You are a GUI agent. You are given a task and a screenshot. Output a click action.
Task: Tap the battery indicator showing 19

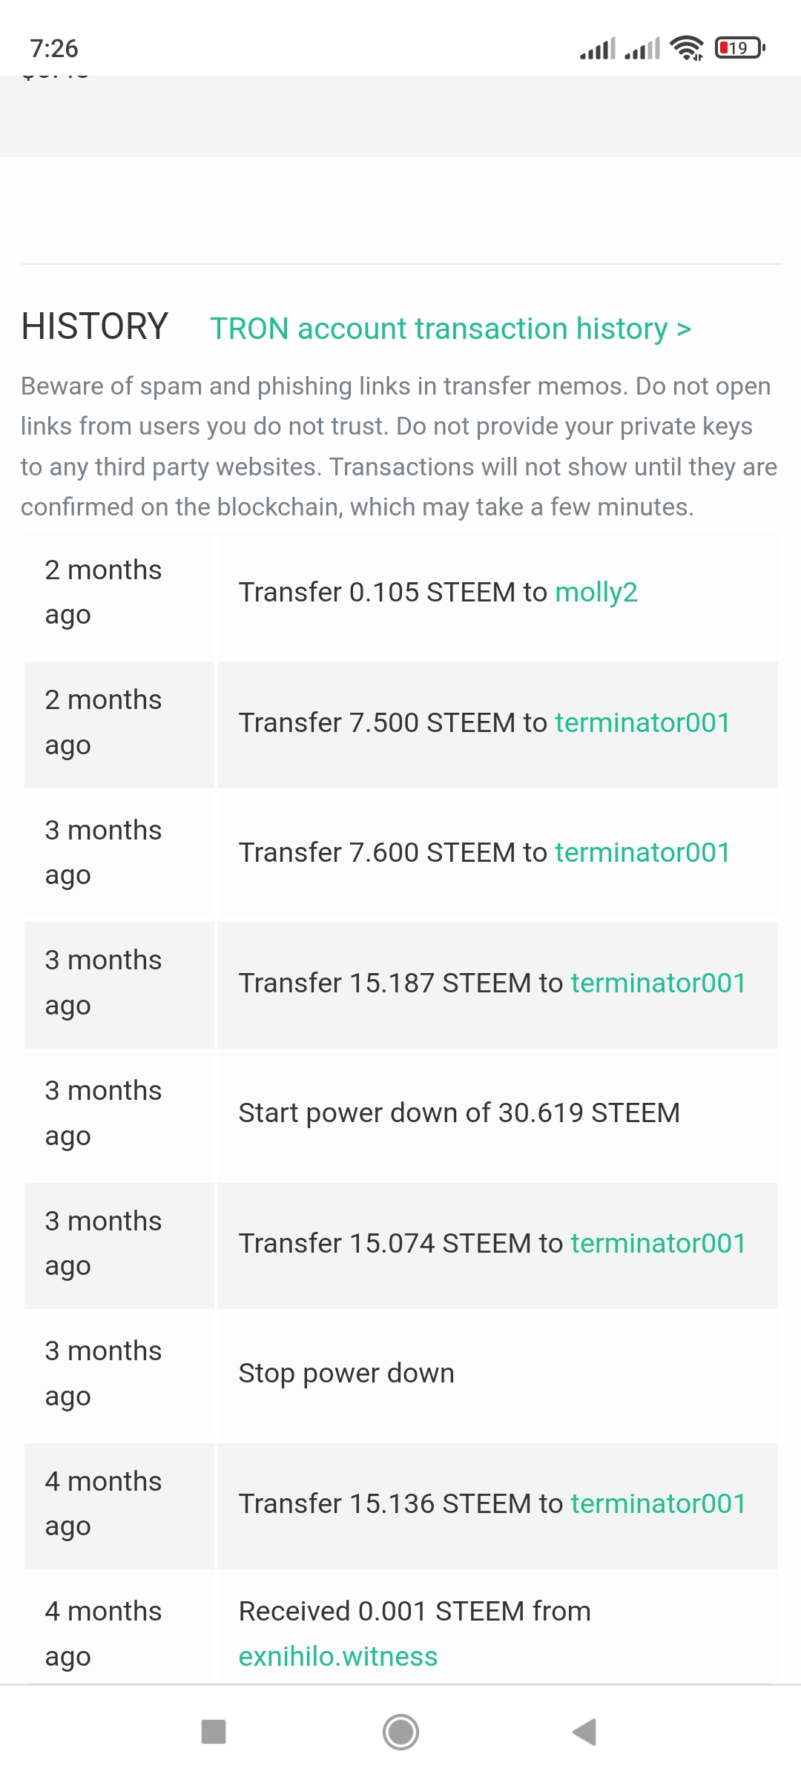739,48
